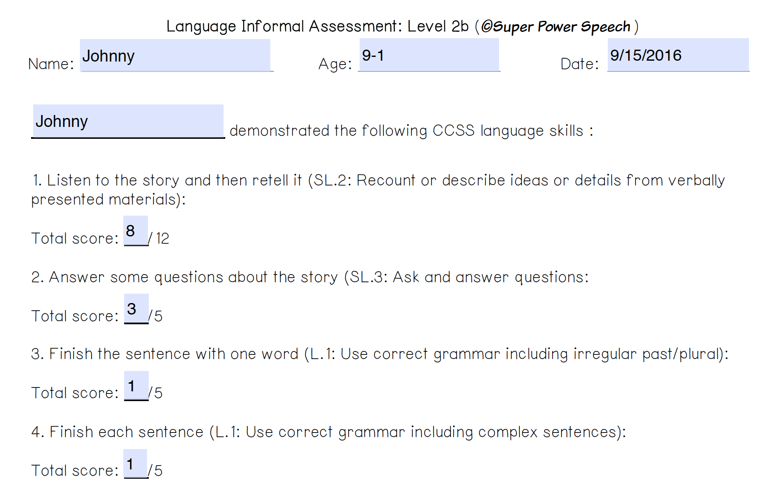Click the score field for complex sentences
The width and height of the screenshot is (760, 483).
(x=135, y=464)
